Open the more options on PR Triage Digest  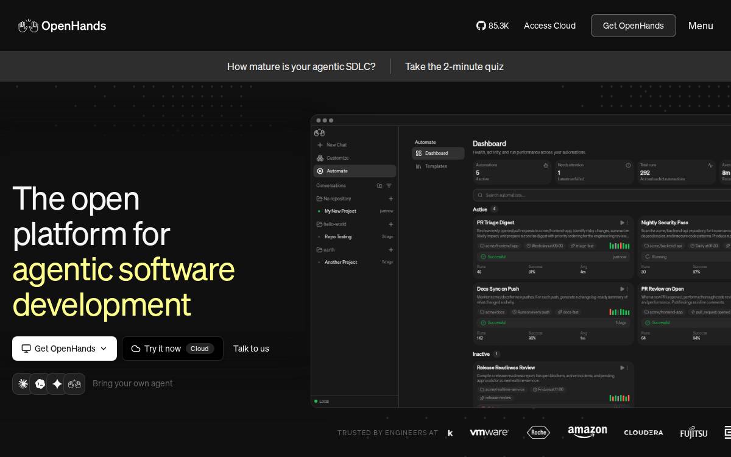click(628, 223)
